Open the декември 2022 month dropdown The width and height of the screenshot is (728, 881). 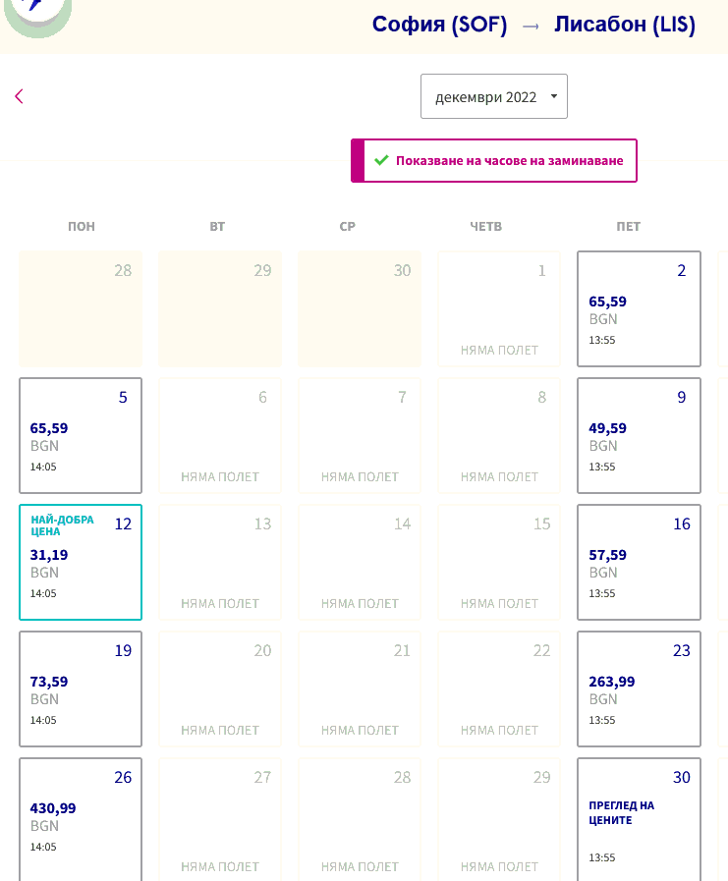493,96
